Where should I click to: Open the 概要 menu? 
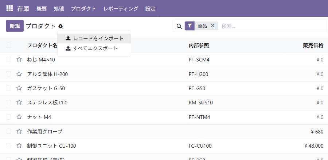pos(42,9)
